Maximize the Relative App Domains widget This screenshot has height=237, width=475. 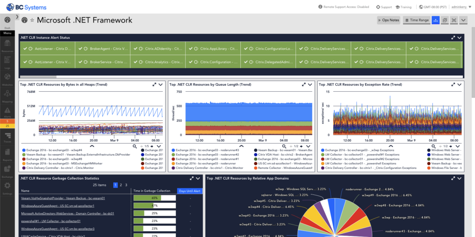[453, 178]
